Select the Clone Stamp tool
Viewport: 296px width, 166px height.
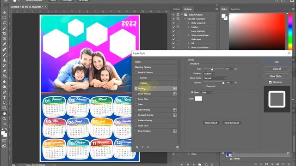click(4, 60)
